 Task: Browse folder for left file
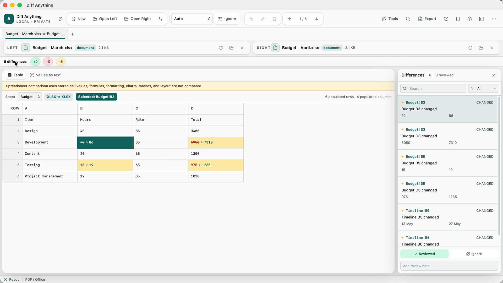coord(231,48)
